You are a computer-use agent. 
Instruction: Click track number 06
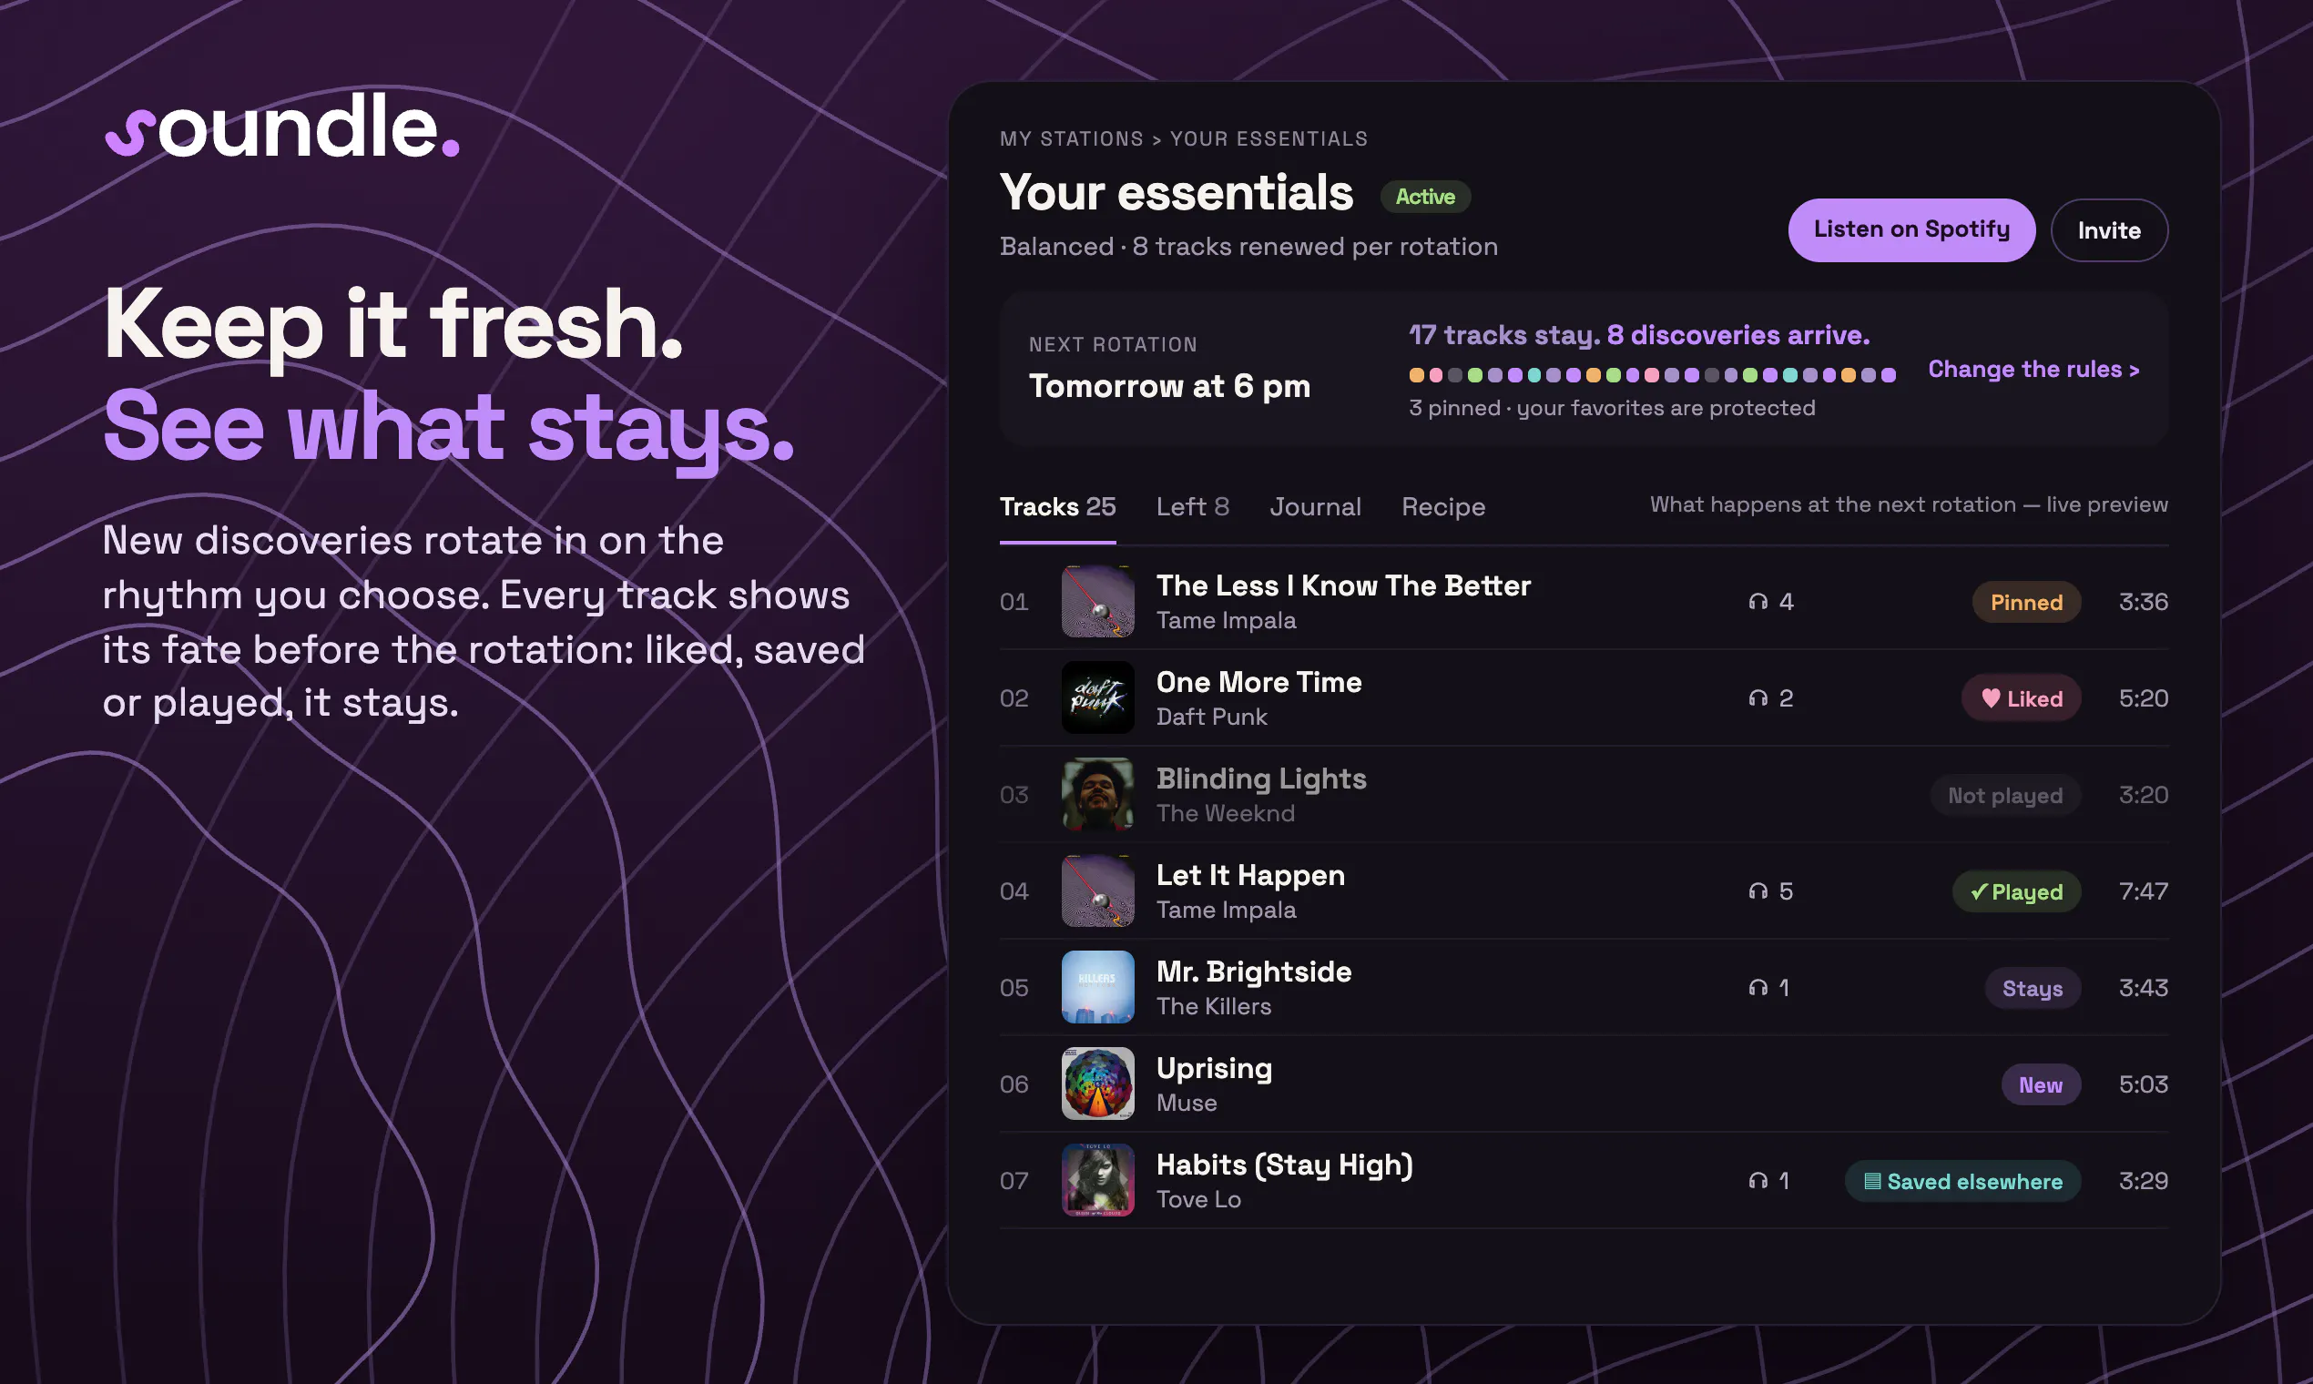pyautogui.click(x=1014, y=1084)
